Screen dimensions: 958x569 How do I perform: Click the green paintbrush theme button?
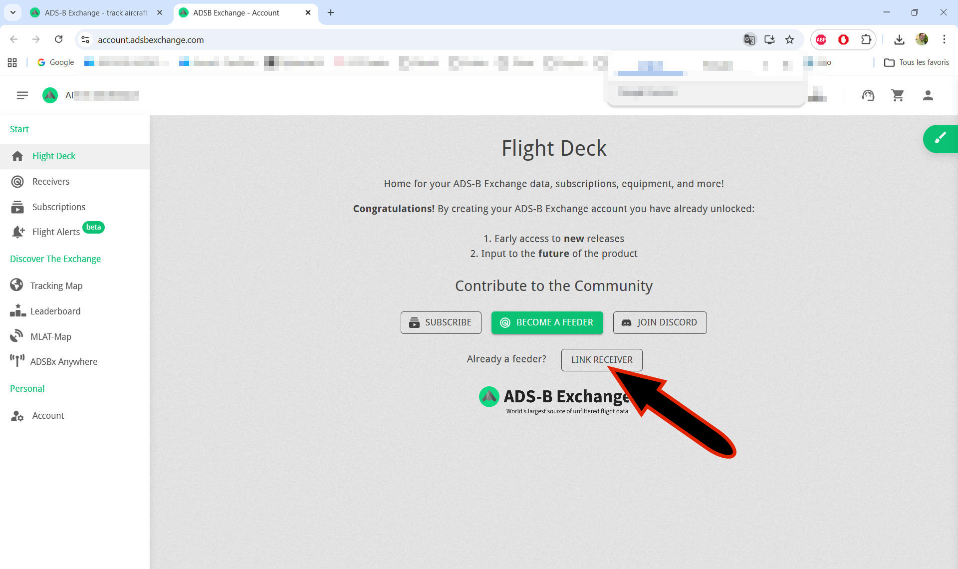pos(941,138)
